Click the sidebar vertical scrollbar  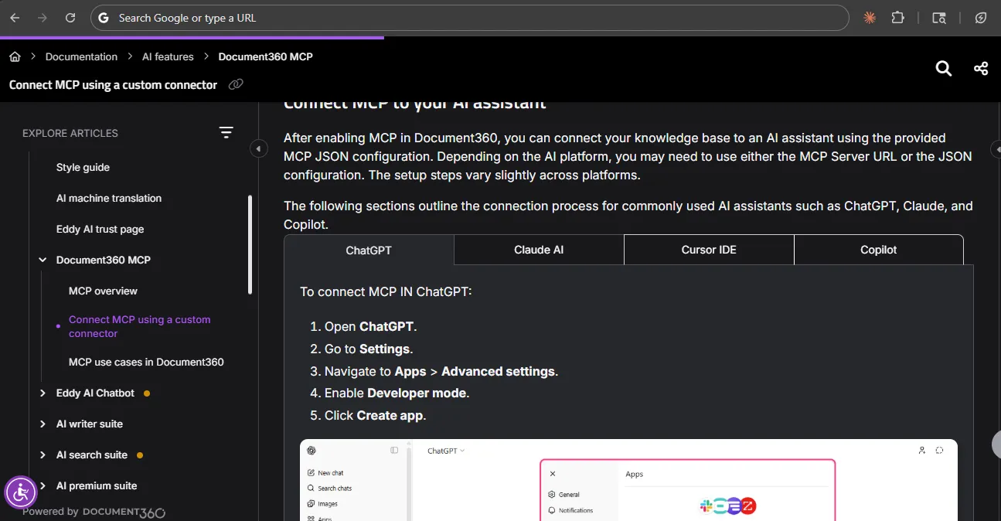tap(250, 244)
